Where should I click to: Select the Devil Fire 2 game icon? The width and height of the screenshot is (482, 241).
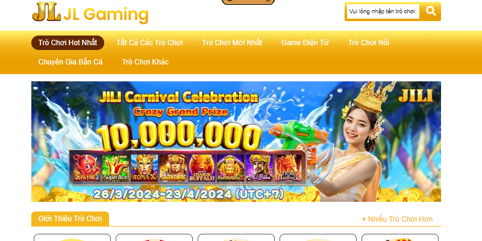(87, 167)
